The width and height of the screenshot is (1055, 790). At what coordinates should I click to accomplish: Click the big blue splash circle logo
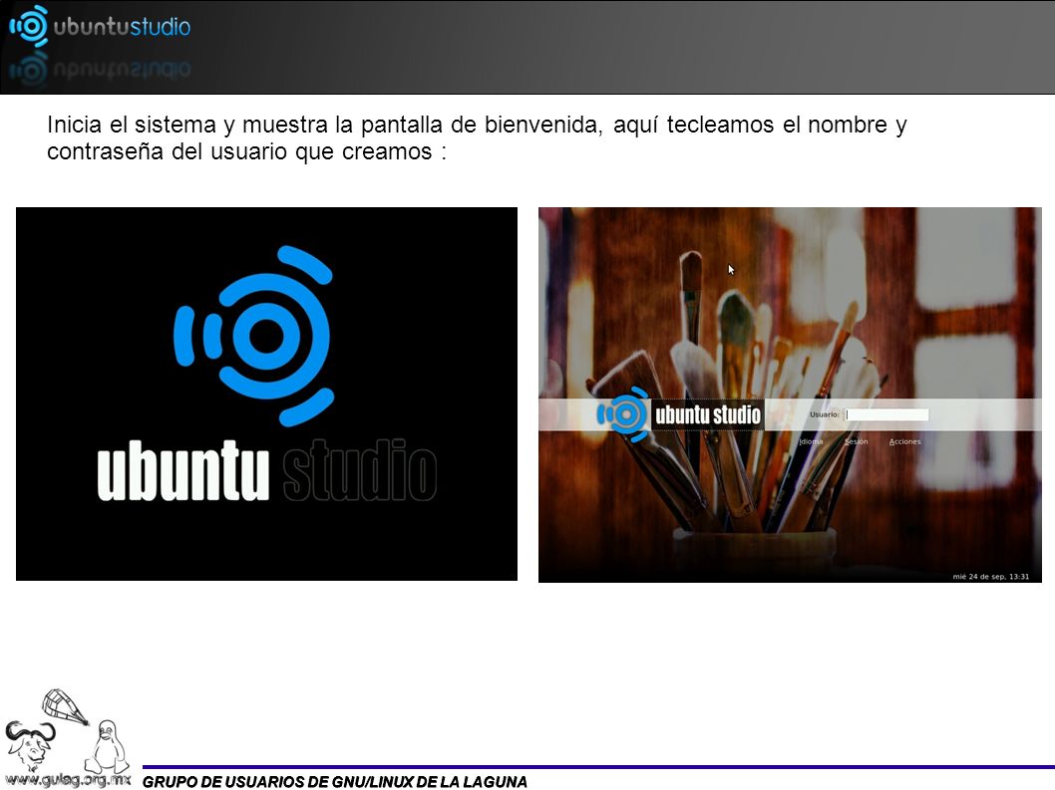coord(254,336)
